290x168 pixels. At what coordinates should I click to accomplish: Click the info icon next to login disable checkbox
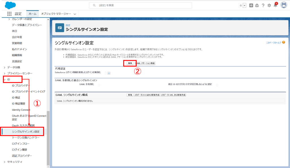point(109,73)
